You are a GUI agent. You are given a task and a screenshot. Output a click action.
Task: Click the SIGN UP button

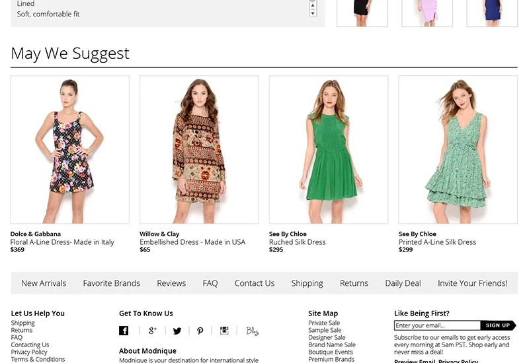click(498, 325)
